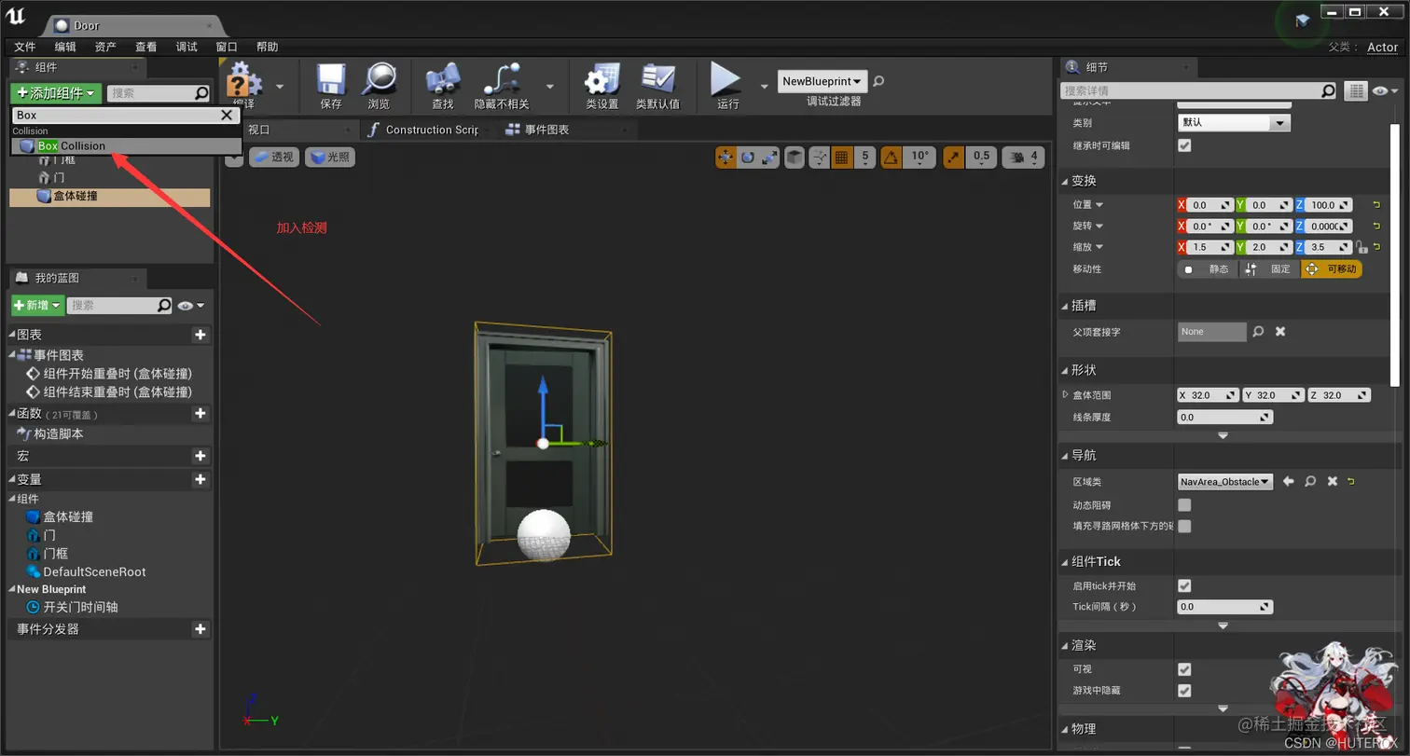Set mobility to 静态 (Static)

point(1208,268)
